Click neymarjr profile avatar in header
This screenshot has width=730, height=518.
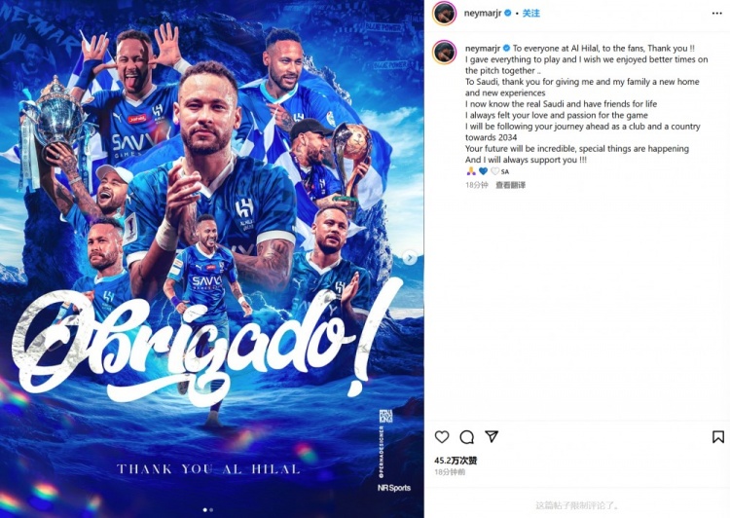(x=444, y=13)
